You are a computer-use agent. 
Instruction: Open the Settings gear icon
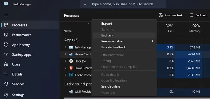[6, 95]
